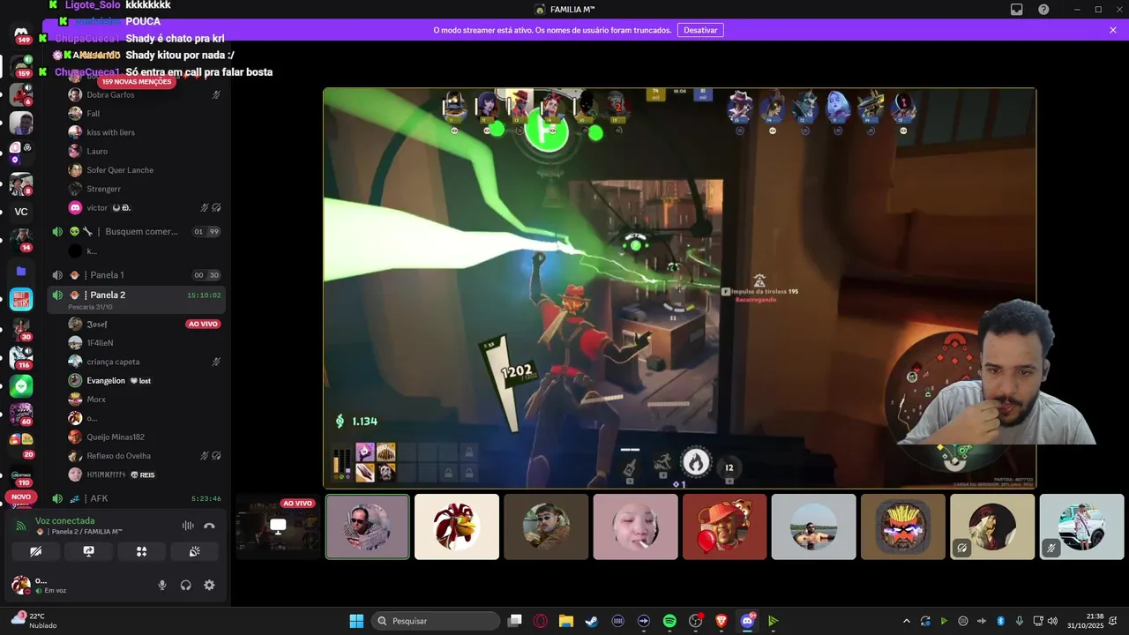This screenshot has height=635, width=1129.
Task: Open the volume tray icon
Action: (1052, 621)
